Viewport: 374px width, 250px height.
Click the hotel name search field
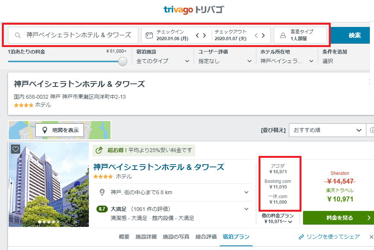click(73, 35)
